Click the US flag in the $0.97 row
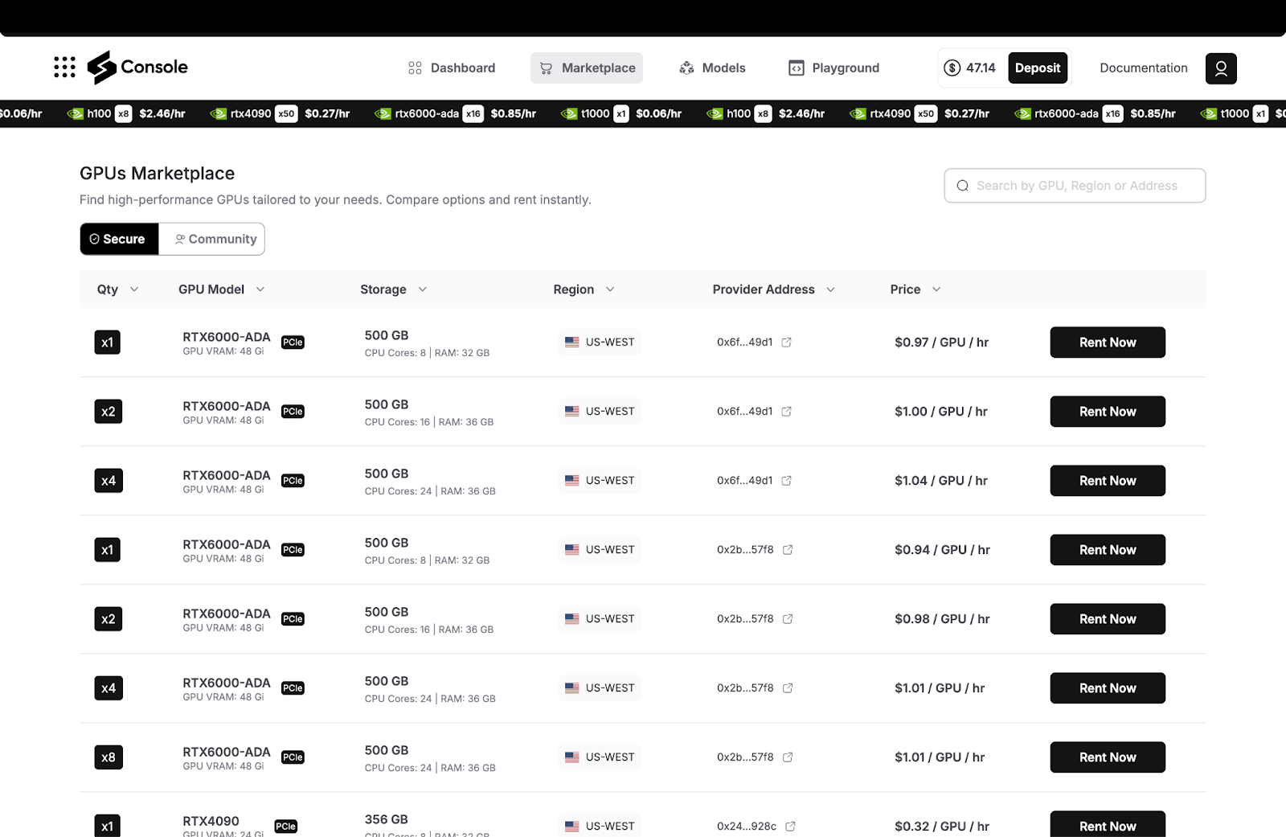 coord(571,343)
